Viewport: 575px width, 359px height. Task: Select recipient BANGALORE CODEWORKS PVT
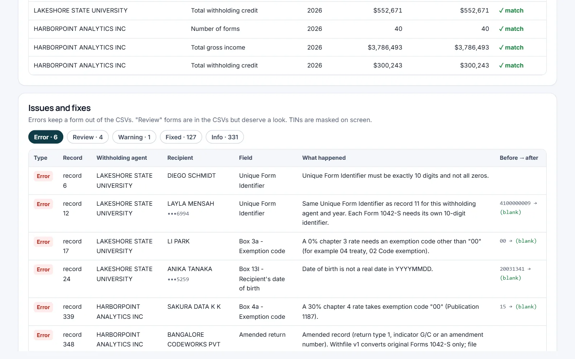coord(194,339)
